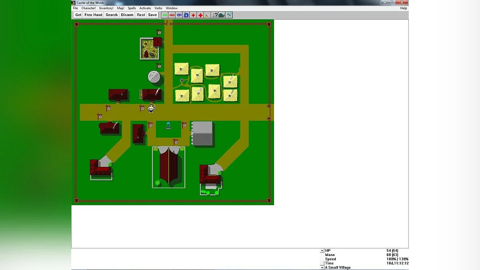This screenshot has height=270, width=480.
Task: Click the question mark identify icon
Action: [x=215, y=15]
